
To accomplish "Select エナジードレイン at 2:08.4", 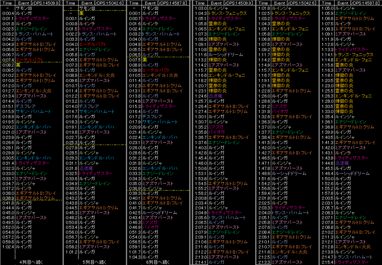I will [x=287, y=232].
